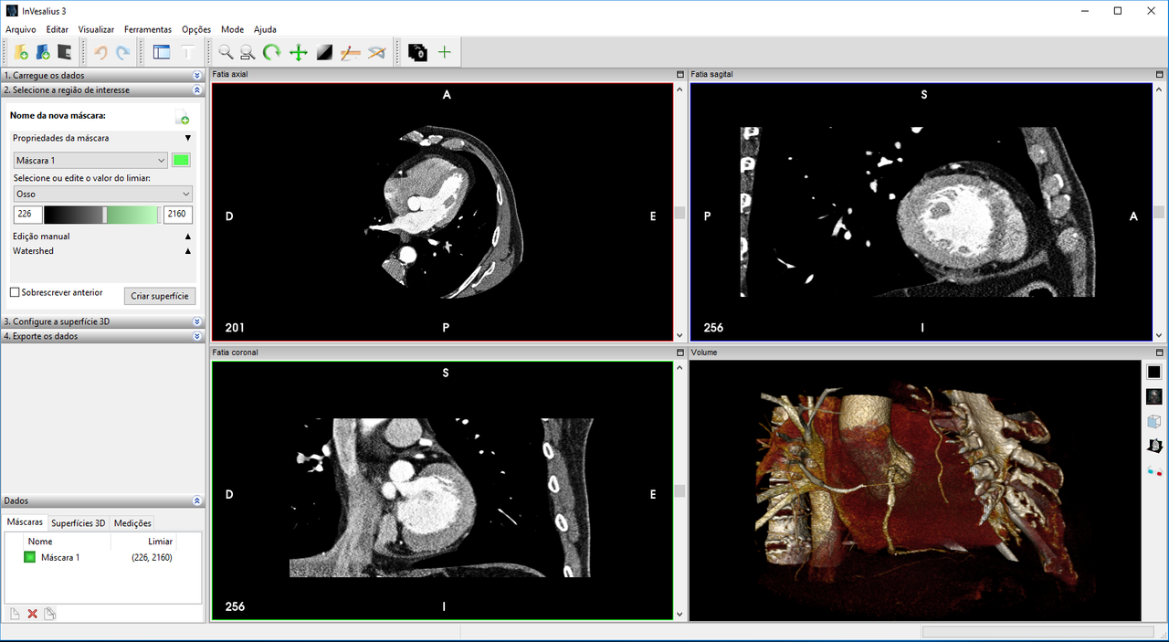Click the axial view scrollbar down arrow
Screen dimensions: 1169x642
[x=679, y=335]
